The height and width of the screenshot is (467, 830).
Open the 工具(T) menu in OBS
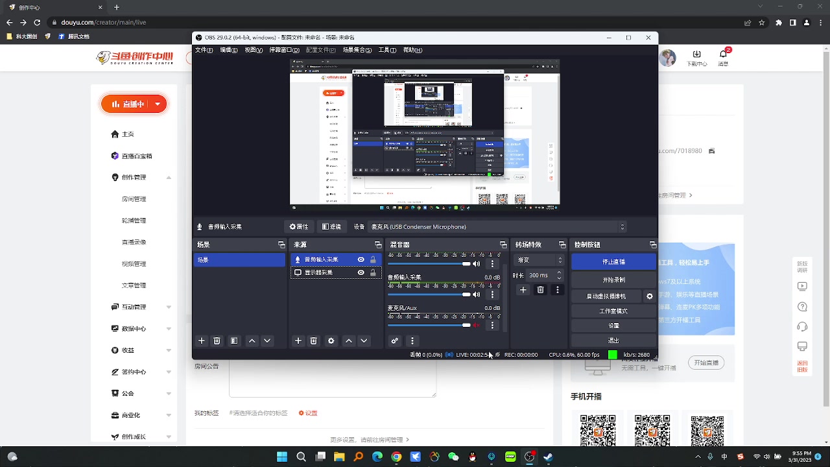click(x=387, y=50)
